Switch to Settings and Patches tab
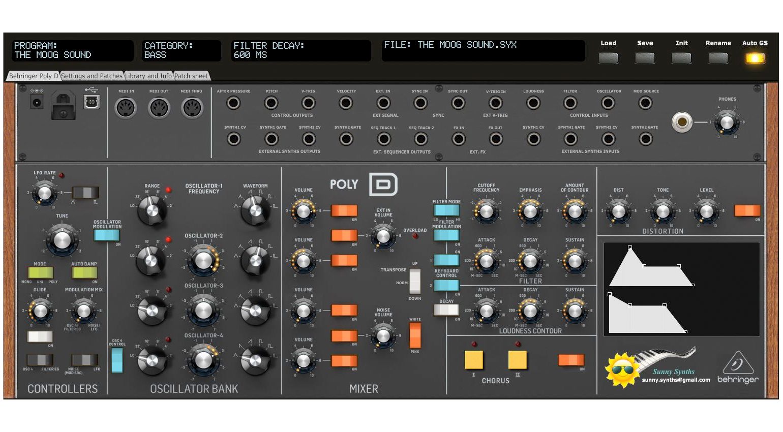 click(x=92, y=76)
